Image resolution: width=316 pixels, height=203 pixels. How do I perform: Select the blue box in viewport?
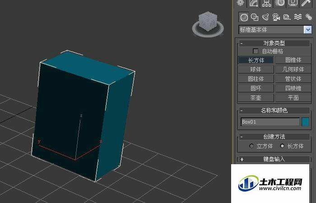83,116
